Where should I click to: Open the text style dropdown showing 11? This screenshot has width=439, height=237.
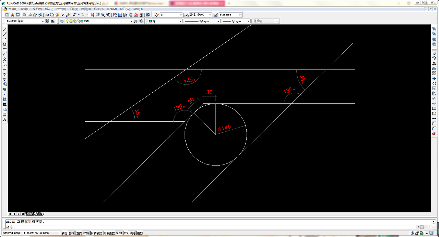[181, 15]
